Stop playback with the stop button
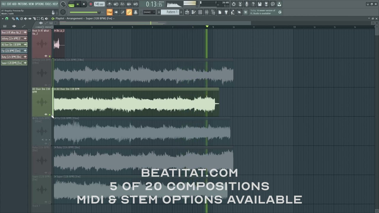 coord(84,4)
